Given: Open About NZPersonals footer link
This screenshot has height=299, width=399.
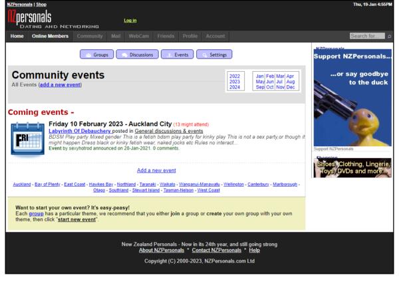Looking at the screenshot, I should click(162, 250).
